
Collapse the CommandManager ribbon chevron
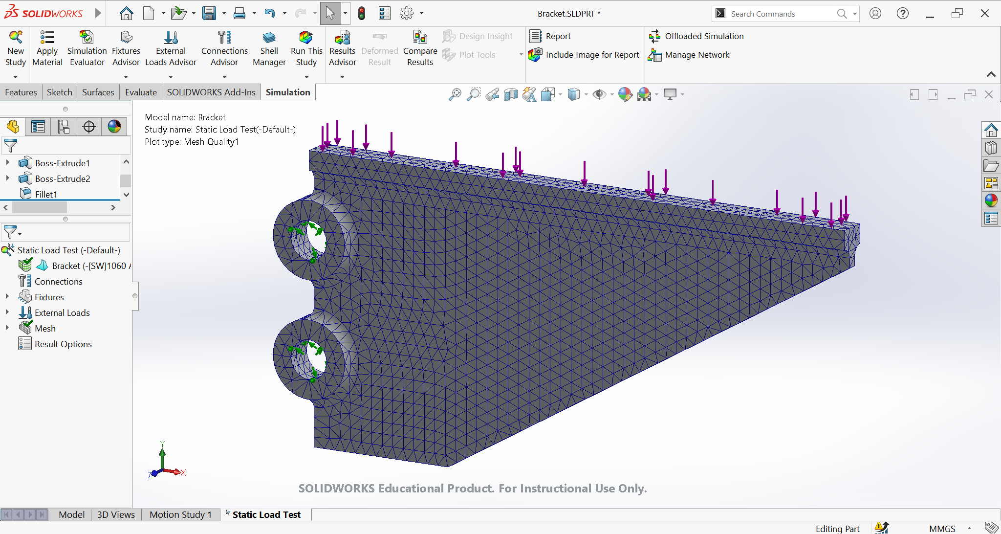(991, 74)
